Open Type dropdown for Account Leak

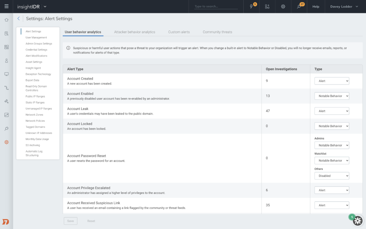(x=332, y=111)
